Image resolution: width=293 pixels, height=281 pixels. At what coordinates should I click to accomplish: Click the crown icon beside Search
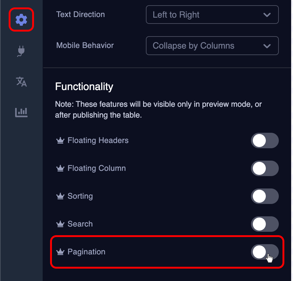pyautogui.click(x=60, y=224)
